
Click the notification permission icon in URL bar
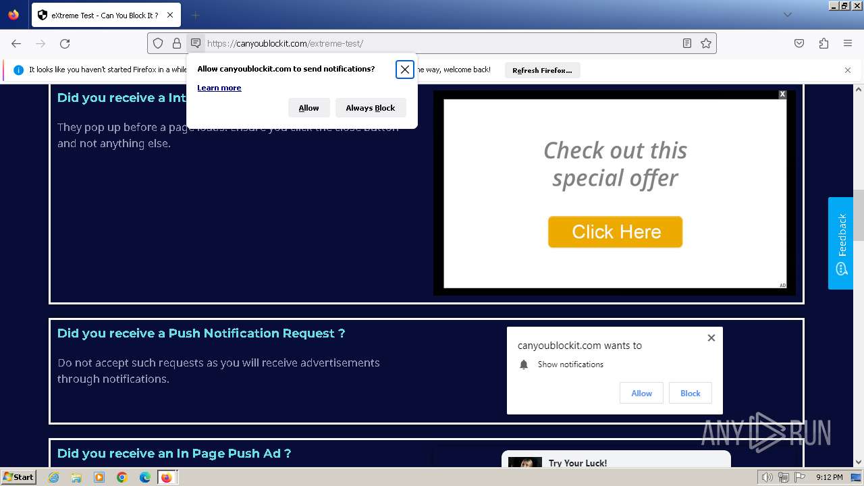(196, 43)
